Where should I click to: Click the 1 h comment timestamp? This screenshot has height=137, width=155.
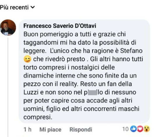[x=27, y=129]
